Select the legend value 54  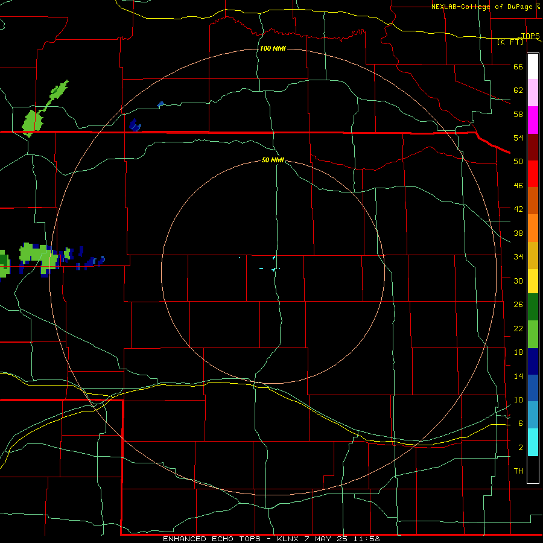tap(518, 138)
